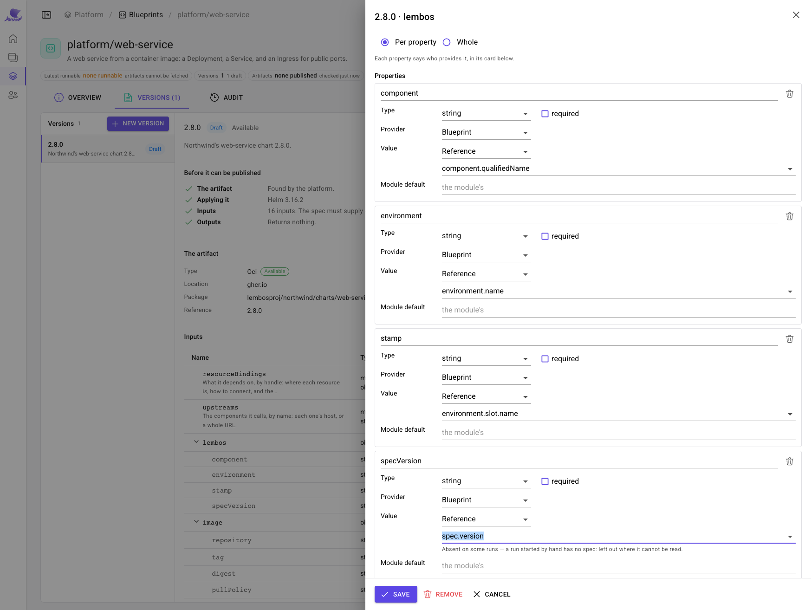Open the users sidebar icon
The image size is (811, 610).
point(13,95)
